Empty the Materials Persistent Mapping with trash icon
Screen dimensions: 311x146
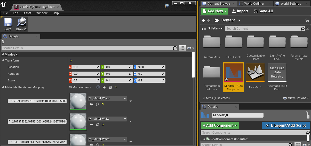[x=110, y=87]
